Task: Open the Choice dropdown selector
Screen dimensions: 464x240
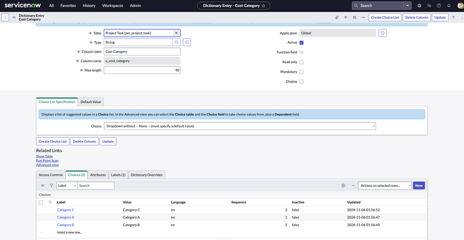Action: point(240,126)
